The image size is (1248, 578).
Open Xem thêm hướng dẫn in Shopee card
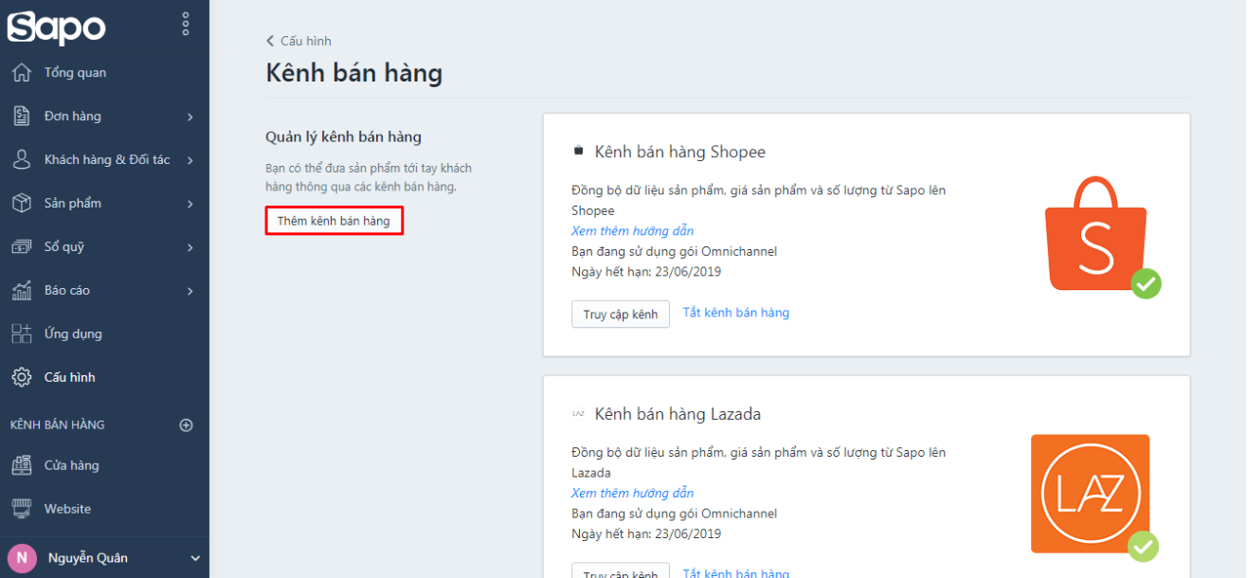[x=632, y=231]
